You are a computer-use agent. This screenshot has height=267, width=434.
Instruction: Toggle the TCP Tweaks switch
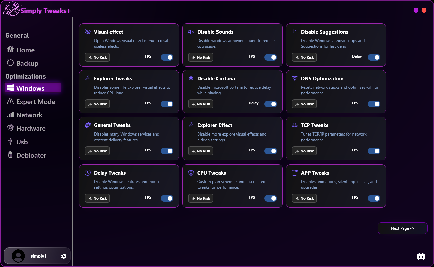click(x=374, y=151)
